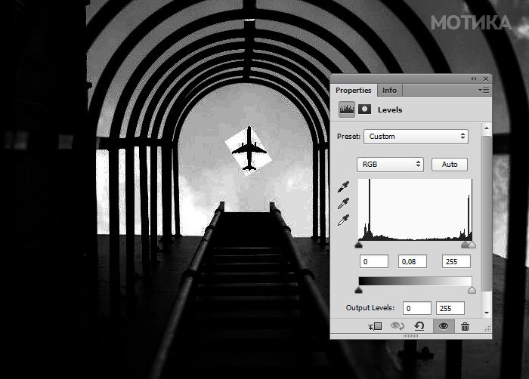Open the Preset dropdown set to Custom
The width and height of the screenshot is (529, 379).
coord(416,137)
